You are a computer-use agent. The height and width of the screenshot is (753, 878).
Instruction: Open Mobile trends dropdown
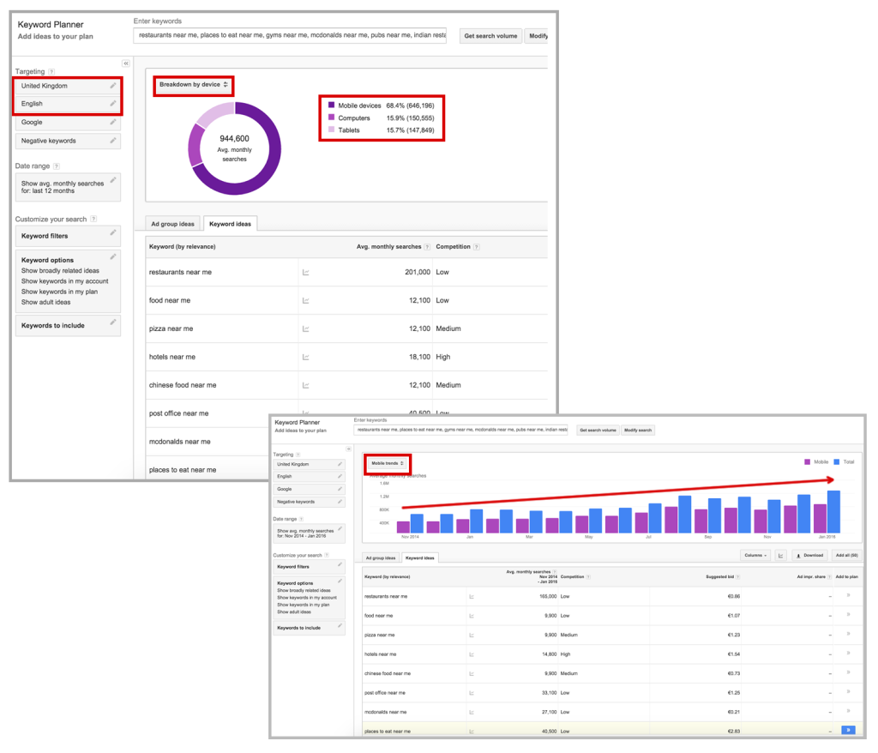point(388,463)
